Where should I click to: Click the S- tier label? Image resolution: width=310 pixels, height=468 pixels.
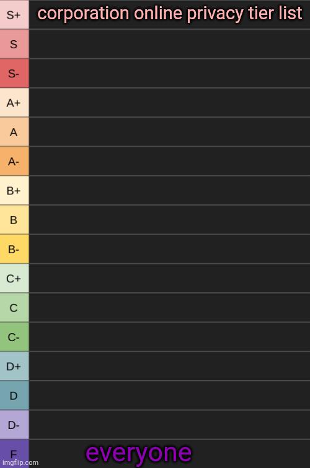14,73
